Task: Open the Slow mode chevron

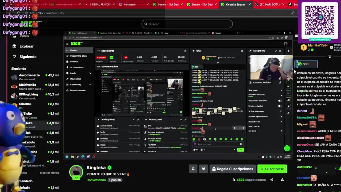Action: (x=281, y=90)
